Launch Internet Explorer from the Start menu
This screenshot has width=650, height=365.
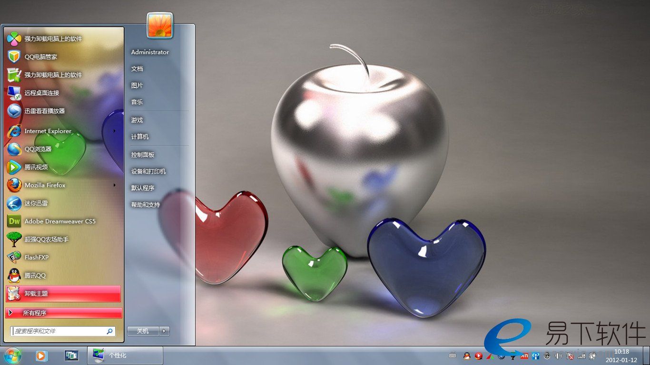63,131
